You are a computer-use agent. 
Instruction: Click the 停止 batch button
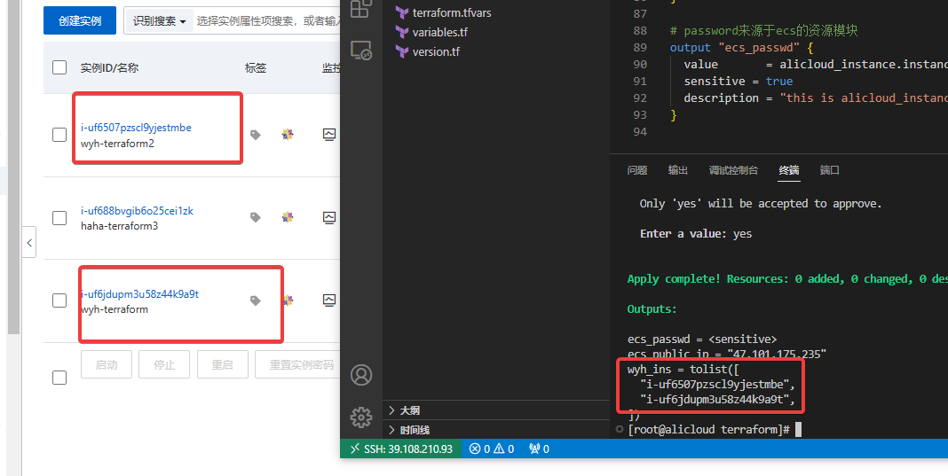coord(164,364)
